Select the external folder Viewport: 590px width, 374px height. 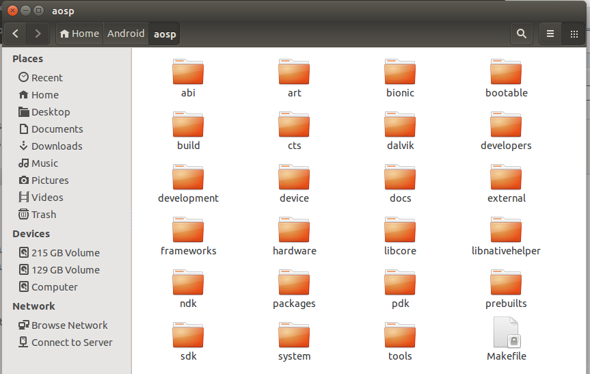[x=506, y=184]
